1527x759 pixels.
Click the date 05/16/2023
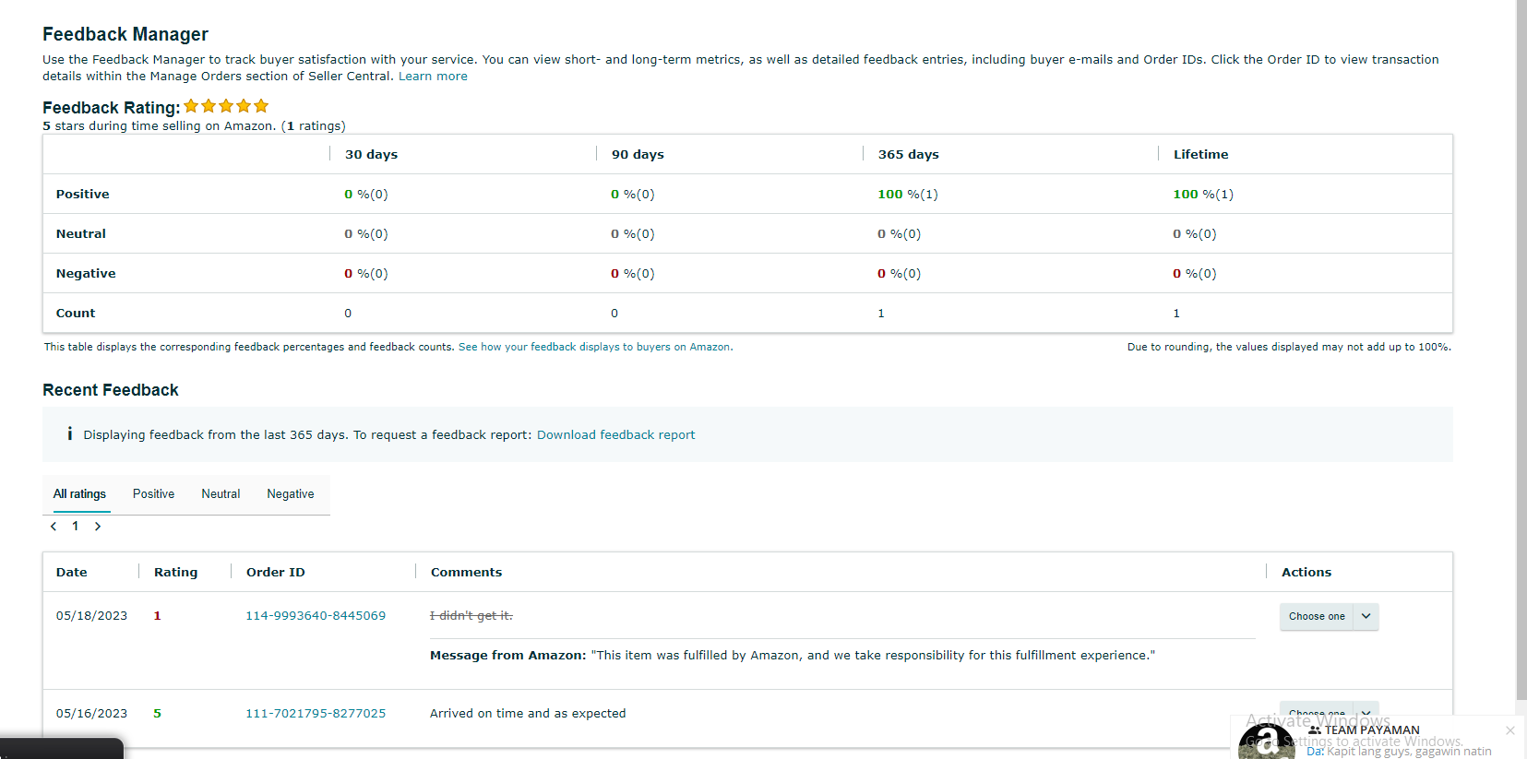pos(91,713)
